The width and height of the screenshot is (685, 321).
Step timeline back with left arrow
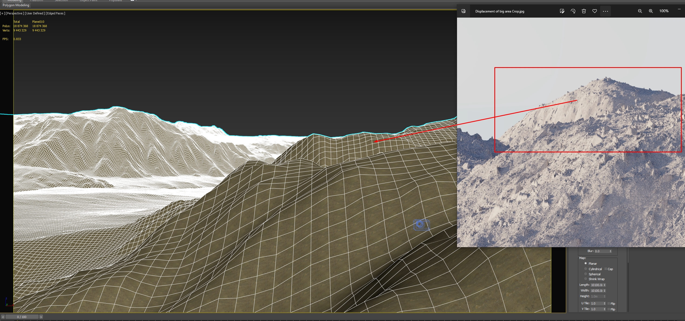(x=3, y=317)
